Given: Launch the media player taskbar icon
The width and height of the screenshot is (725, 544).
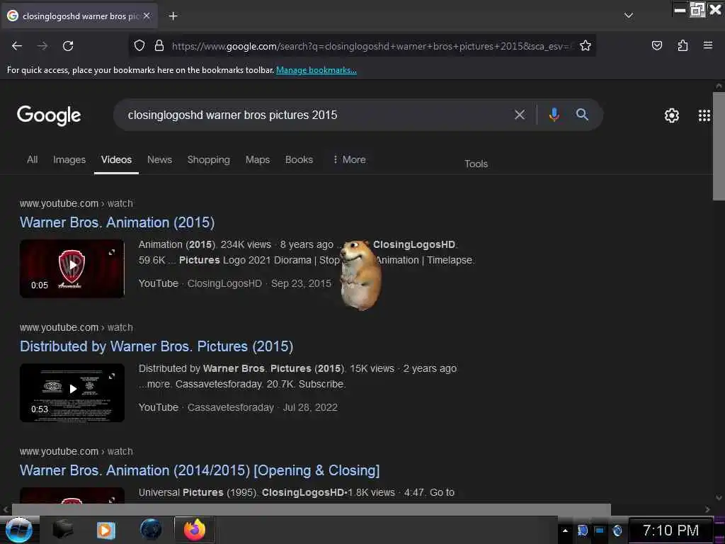Looking at the screenshot, I should [106, 530].
